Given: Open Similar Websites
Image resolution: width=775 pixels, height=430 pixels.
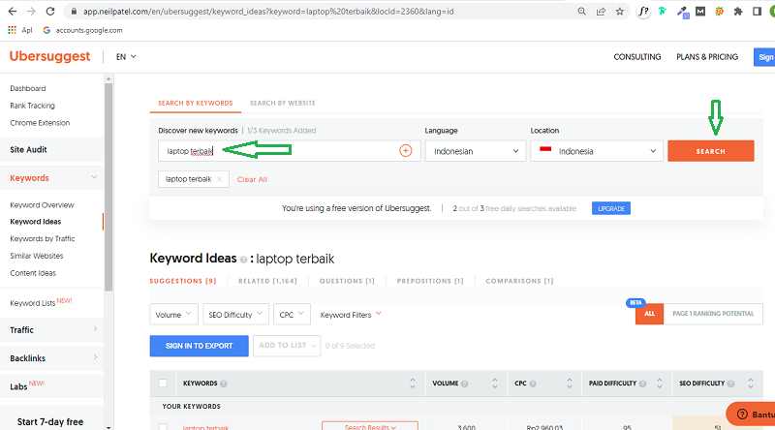Looking at the screenshot, I should pyautogui.click(x=37, y=256).
